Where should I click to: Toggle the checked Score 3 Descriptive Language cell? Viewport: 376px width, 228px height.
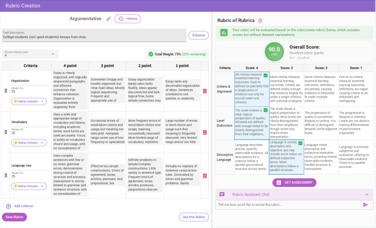[x=300, y=144]
